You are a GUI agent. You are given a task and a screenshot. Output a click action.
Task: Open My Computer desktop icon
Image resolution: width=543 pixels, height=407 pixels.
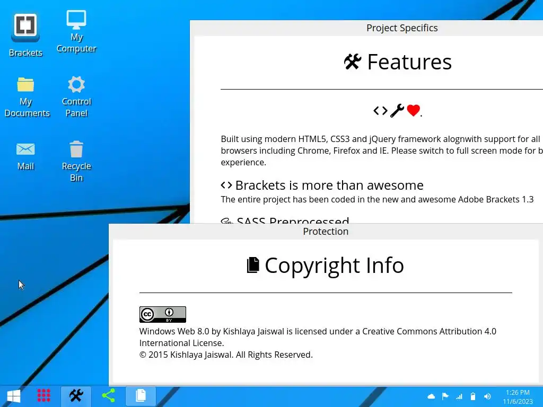click(76, 32)
